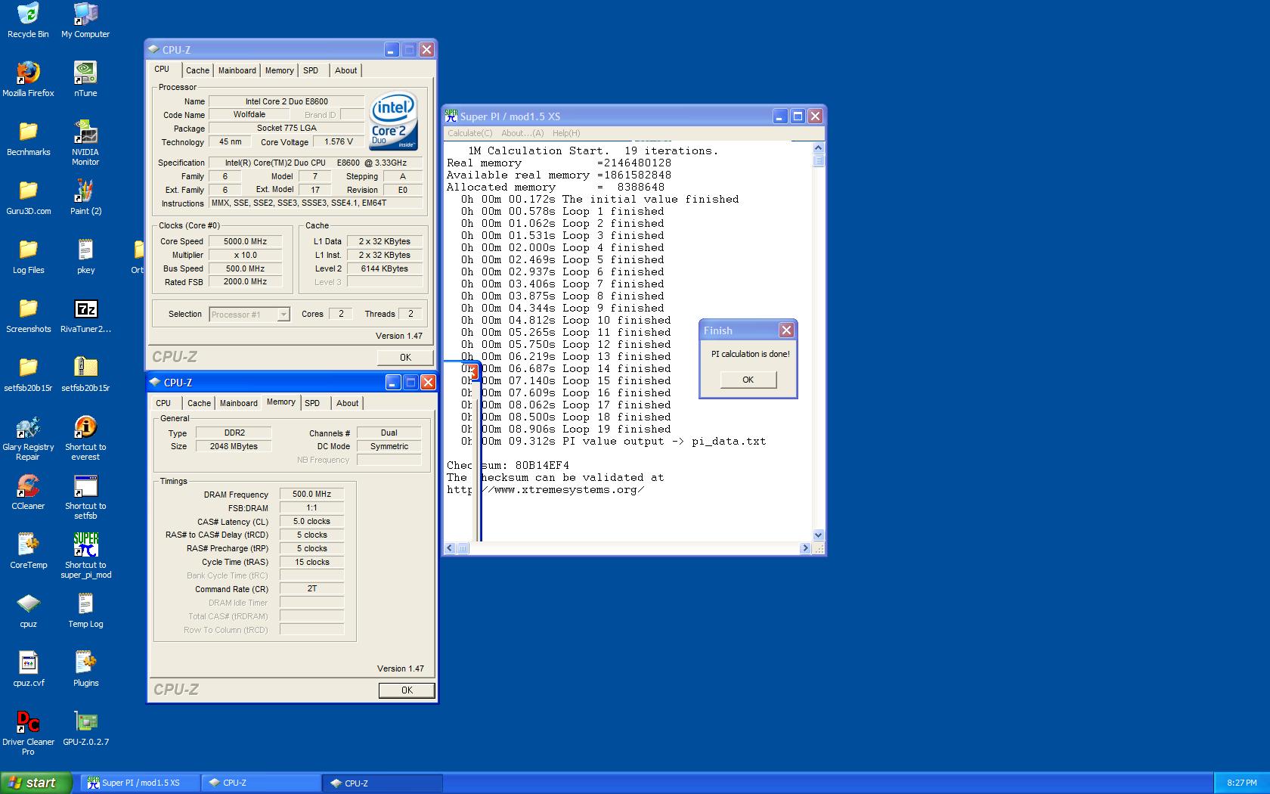The height and width of the screenshot is (794, 1270).
Task: Switch to Mainboard tab in lower CPU-Z window
Action: pos(239,403)
